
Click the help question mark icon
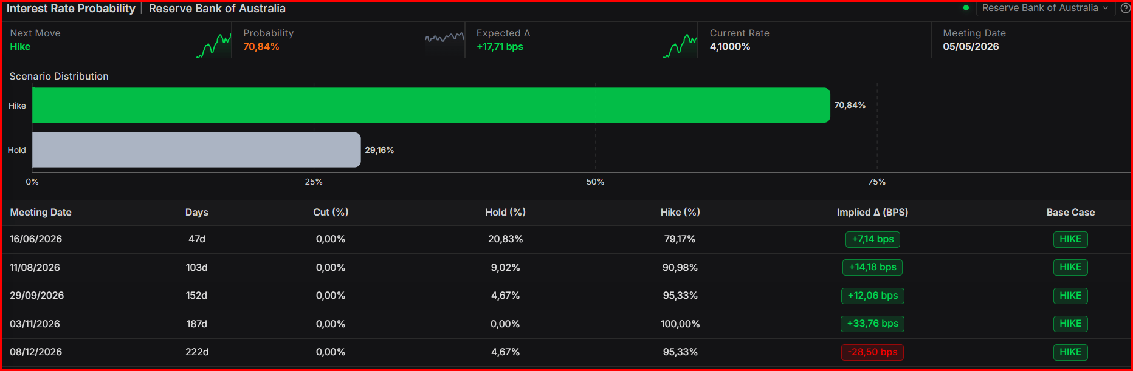(1125, 9)
